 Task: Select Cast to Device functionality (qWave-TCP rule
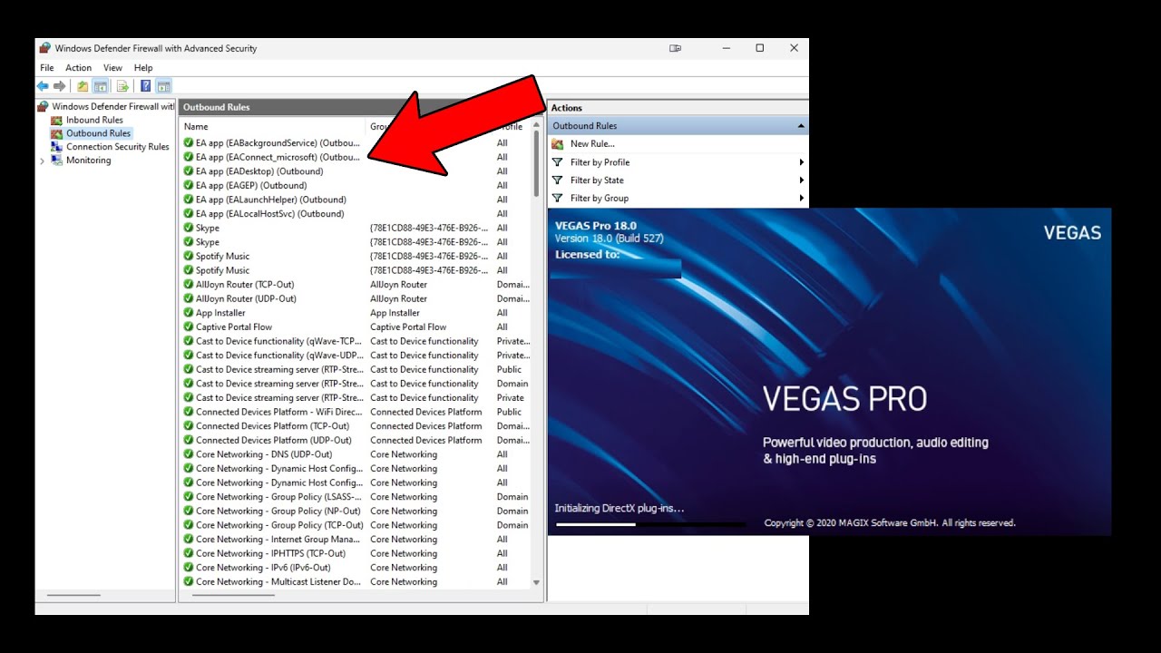click(279, 341)
